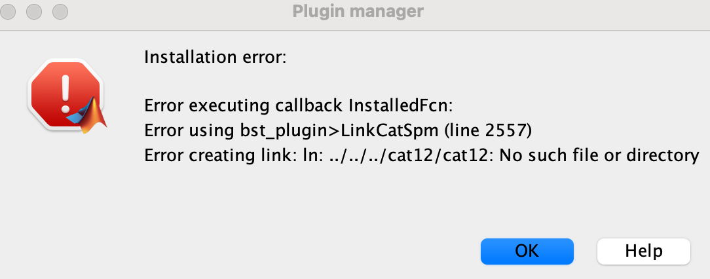Image resolution: width=710 pixels, height=279 pixels.
Task: Click the white exclamation mark in error icon
Action: click(x=65, y=94)
